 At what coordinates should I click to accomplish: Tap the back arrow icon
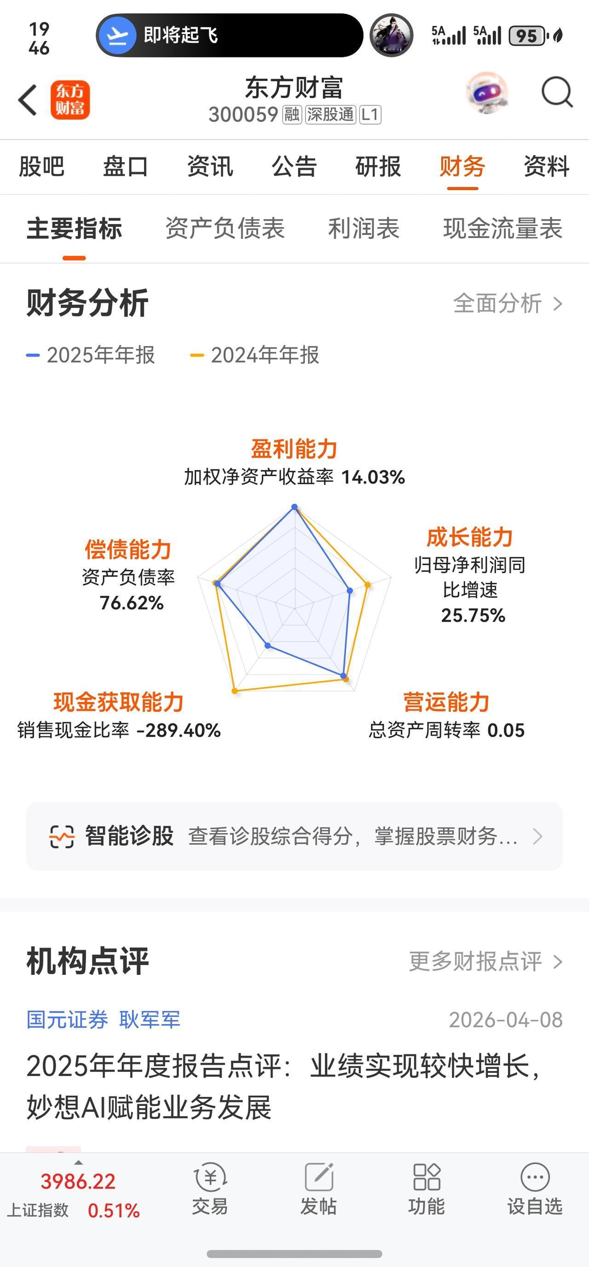tap(28, 100)
